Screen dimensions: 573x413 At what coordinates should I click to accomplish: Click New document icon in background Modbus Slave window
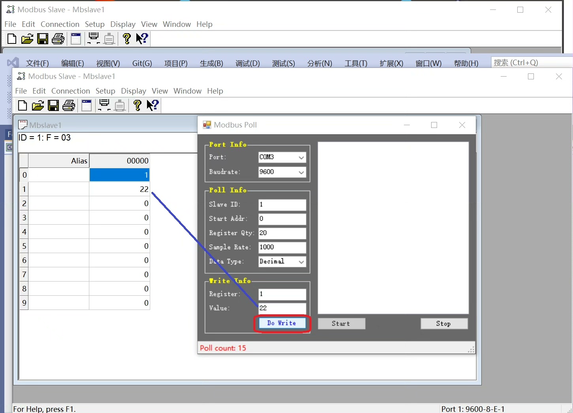tap(12, 39)
